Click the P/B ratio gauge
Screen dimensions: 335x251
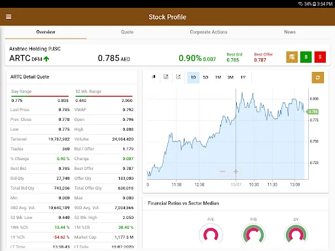click(253, 235)
